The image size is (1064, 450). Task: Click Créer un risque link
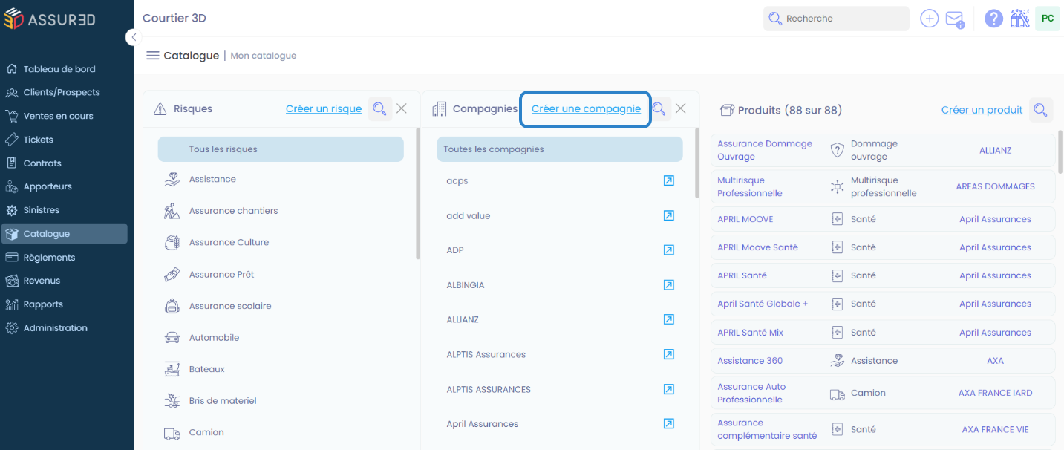(x=324, y=108)
